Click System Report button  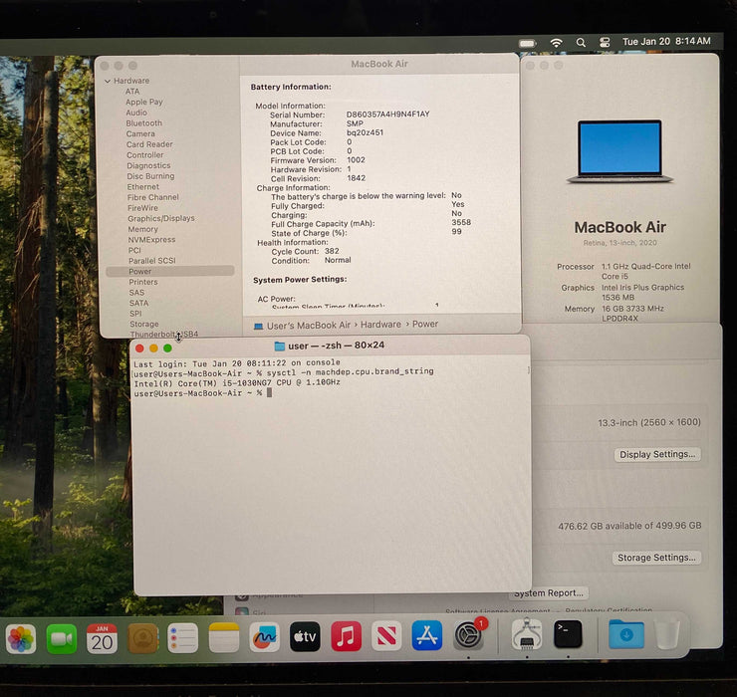pos(548,593)
